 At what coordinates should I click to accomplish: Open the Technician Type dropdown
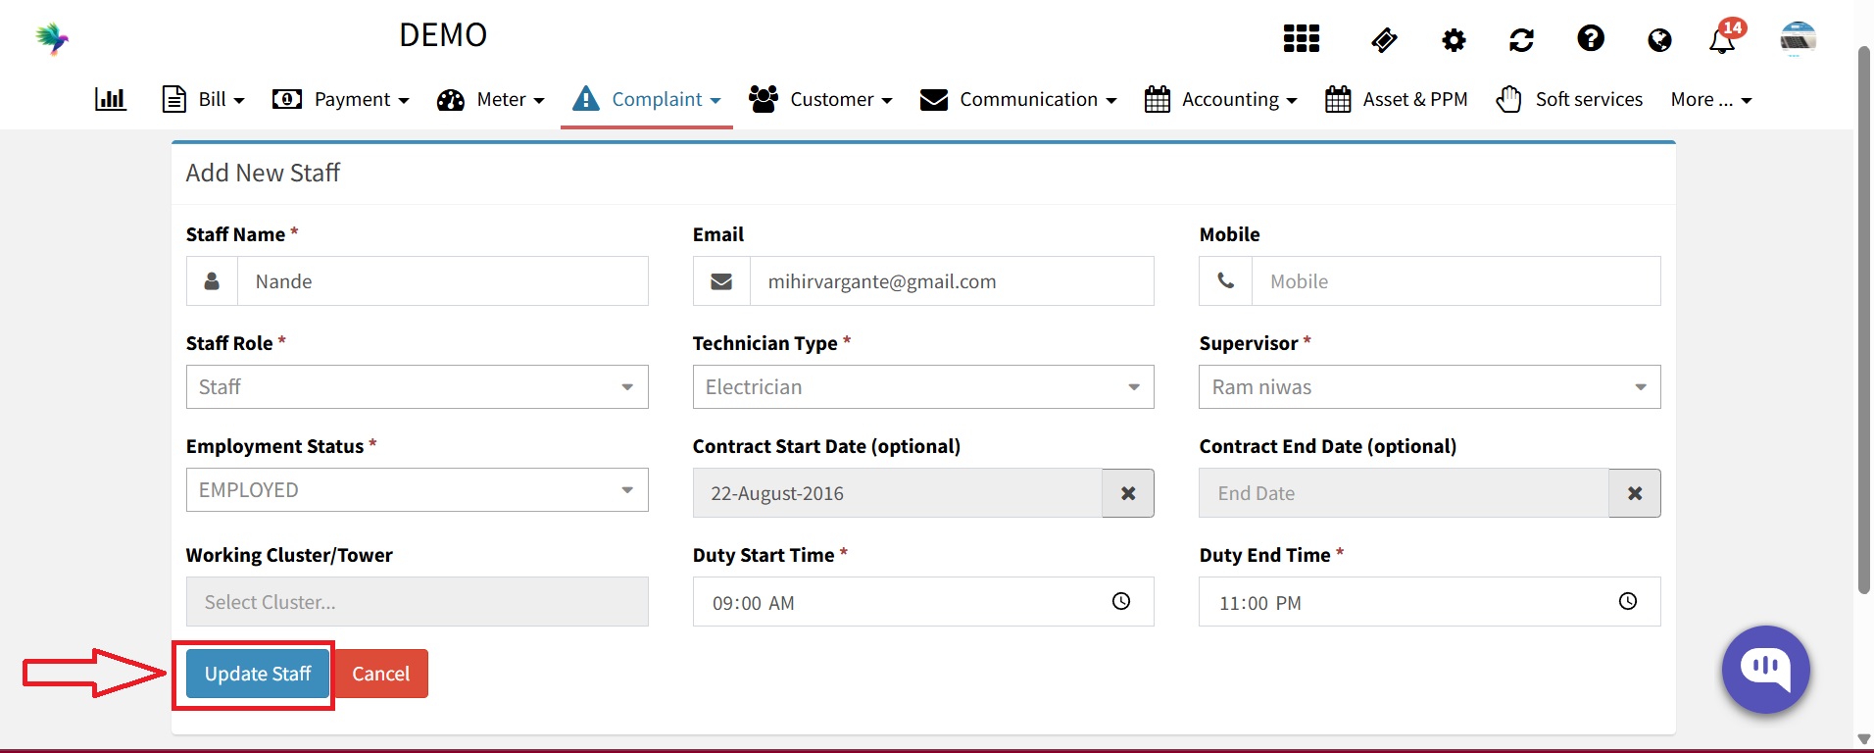coord(922,387)
